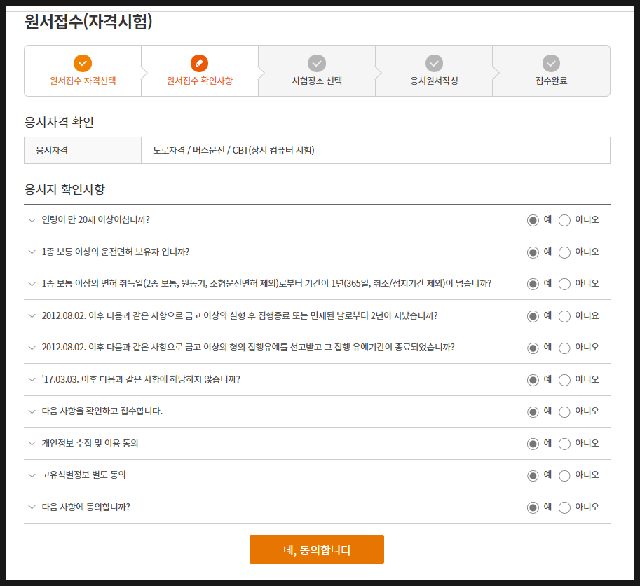Click the pencil icon for 원서접수 확인사항

(x=199, y=63)
